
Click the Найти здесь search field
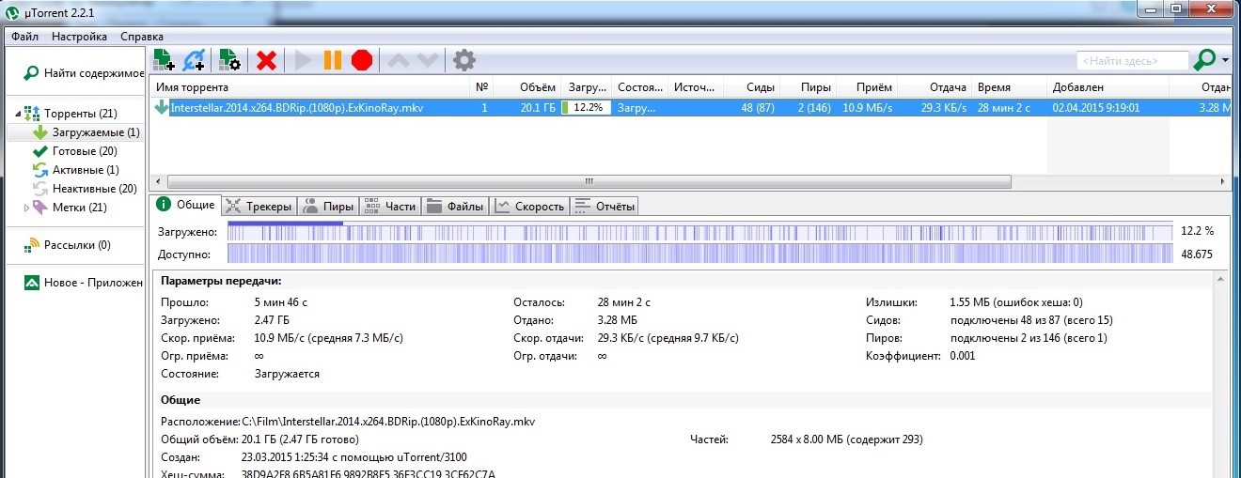1133,60
